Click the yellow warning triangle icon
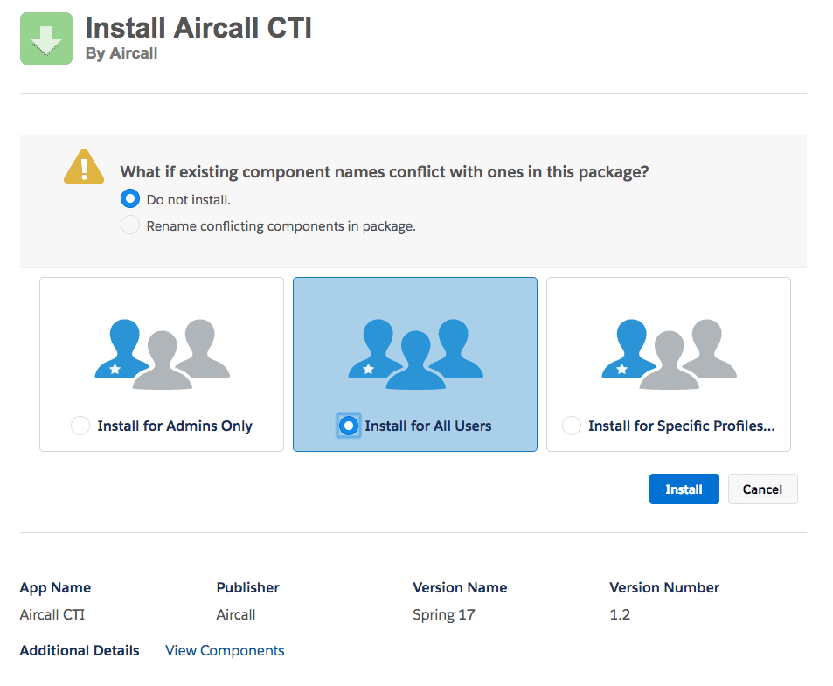 [84, 166]
